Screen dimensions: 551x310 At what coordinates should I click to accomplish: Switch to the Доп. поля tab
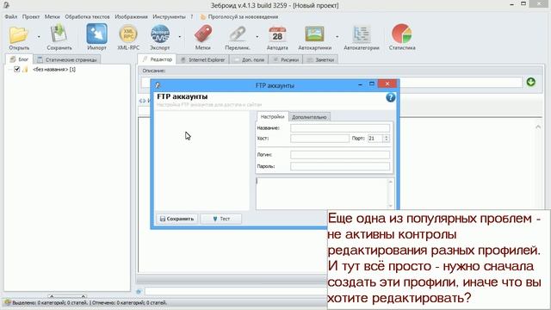(x=249, y=59)
